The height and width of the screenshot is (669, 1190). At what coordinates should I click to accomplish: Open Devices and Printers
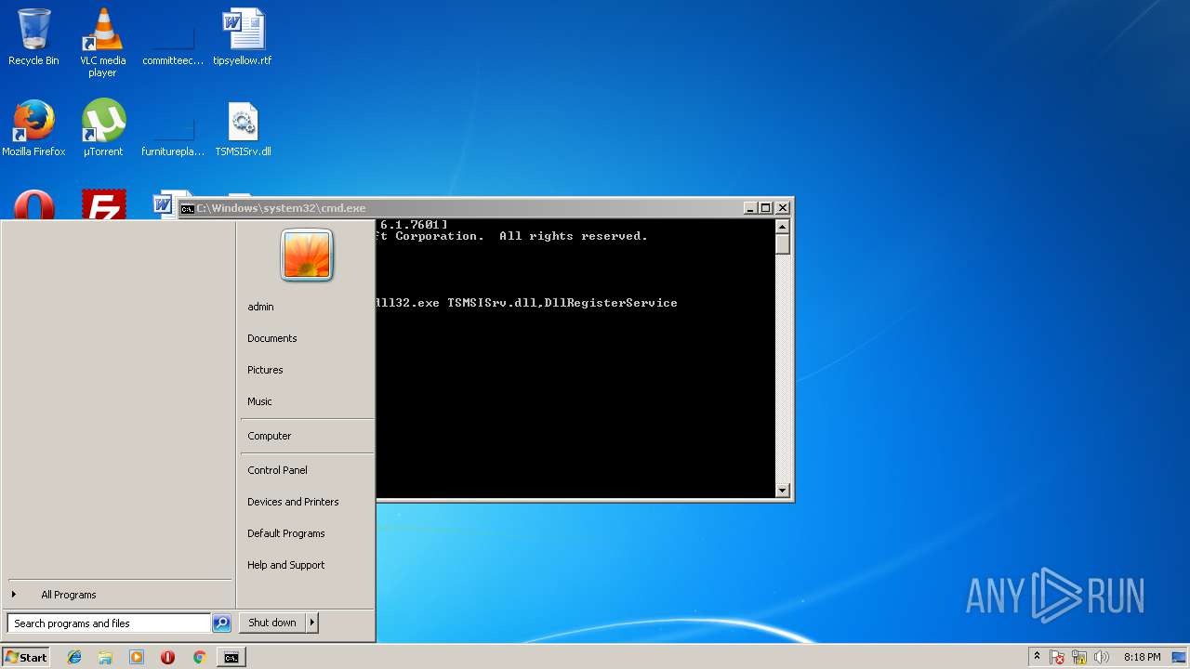pyautogui.click(x=293, y=502)
